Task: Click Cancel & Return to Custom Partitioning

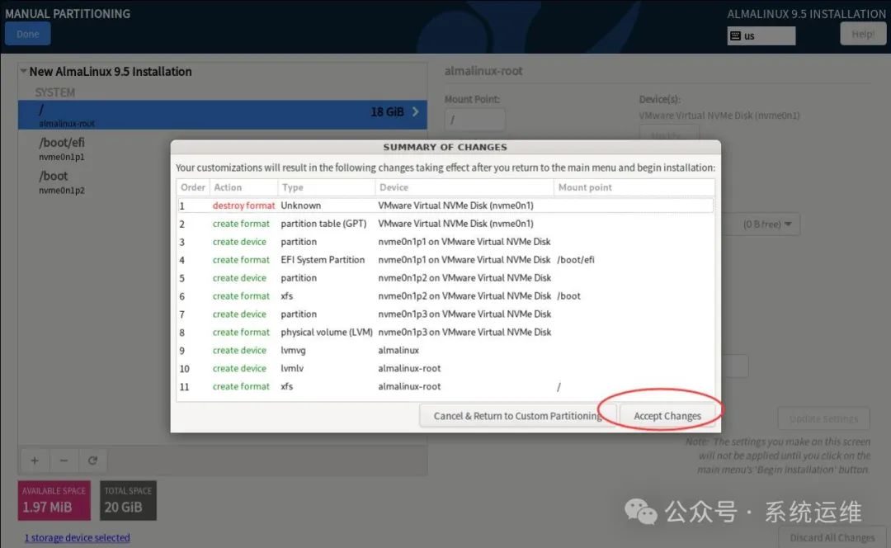Action: (517, 416)
